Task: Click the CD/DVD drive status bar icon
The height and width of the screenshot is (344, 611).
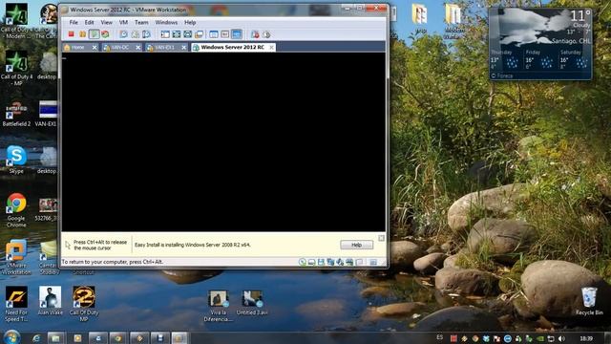Action: [303, 262]
